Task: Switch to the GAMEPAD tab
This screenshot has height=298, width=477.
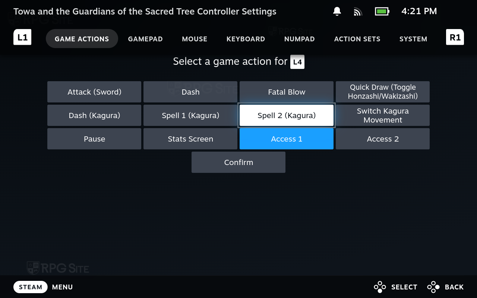Action: pyautogui.click(x=145, y=39)
